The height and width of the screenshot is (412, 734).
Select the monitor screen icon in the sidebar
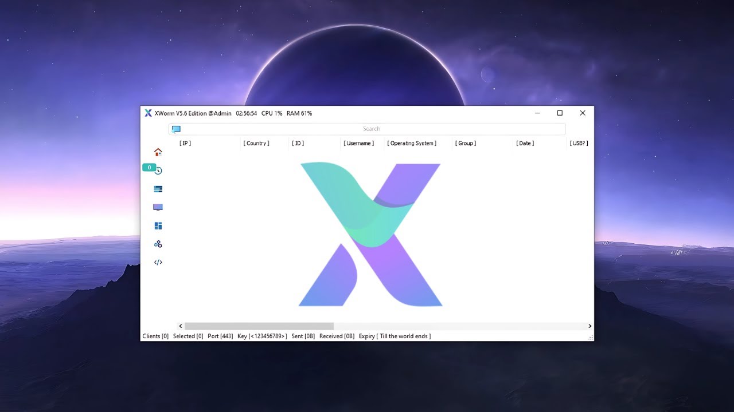click(x=158, y=207)
